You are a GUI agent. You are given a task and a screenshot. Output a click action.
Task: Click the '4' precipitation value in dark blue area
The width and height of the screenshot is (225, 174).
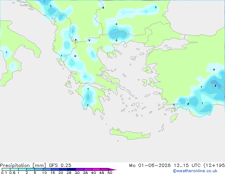pos(215,86)
